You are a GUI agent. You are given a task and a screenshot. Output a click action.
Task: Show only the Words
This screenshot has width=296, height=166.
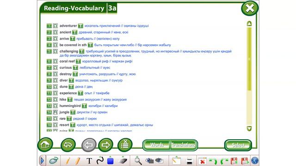[x=156, y=145]
